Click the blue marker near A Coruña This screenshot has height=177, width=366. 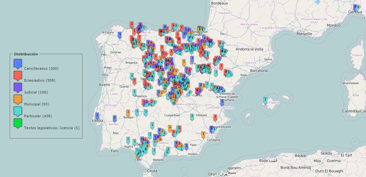point(119,35)
